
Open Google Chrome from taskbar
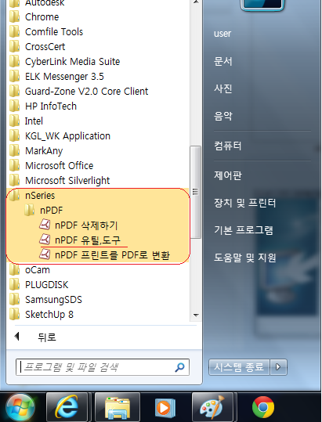263,407
